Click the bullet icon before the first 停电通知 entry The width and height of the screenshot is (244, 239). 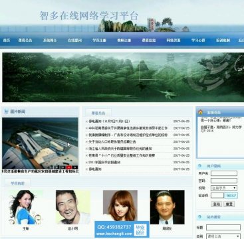tap(86, 121)
